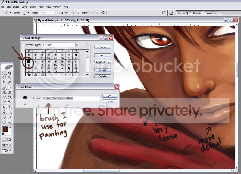Select the Hand tool

(x=4, y=122)
